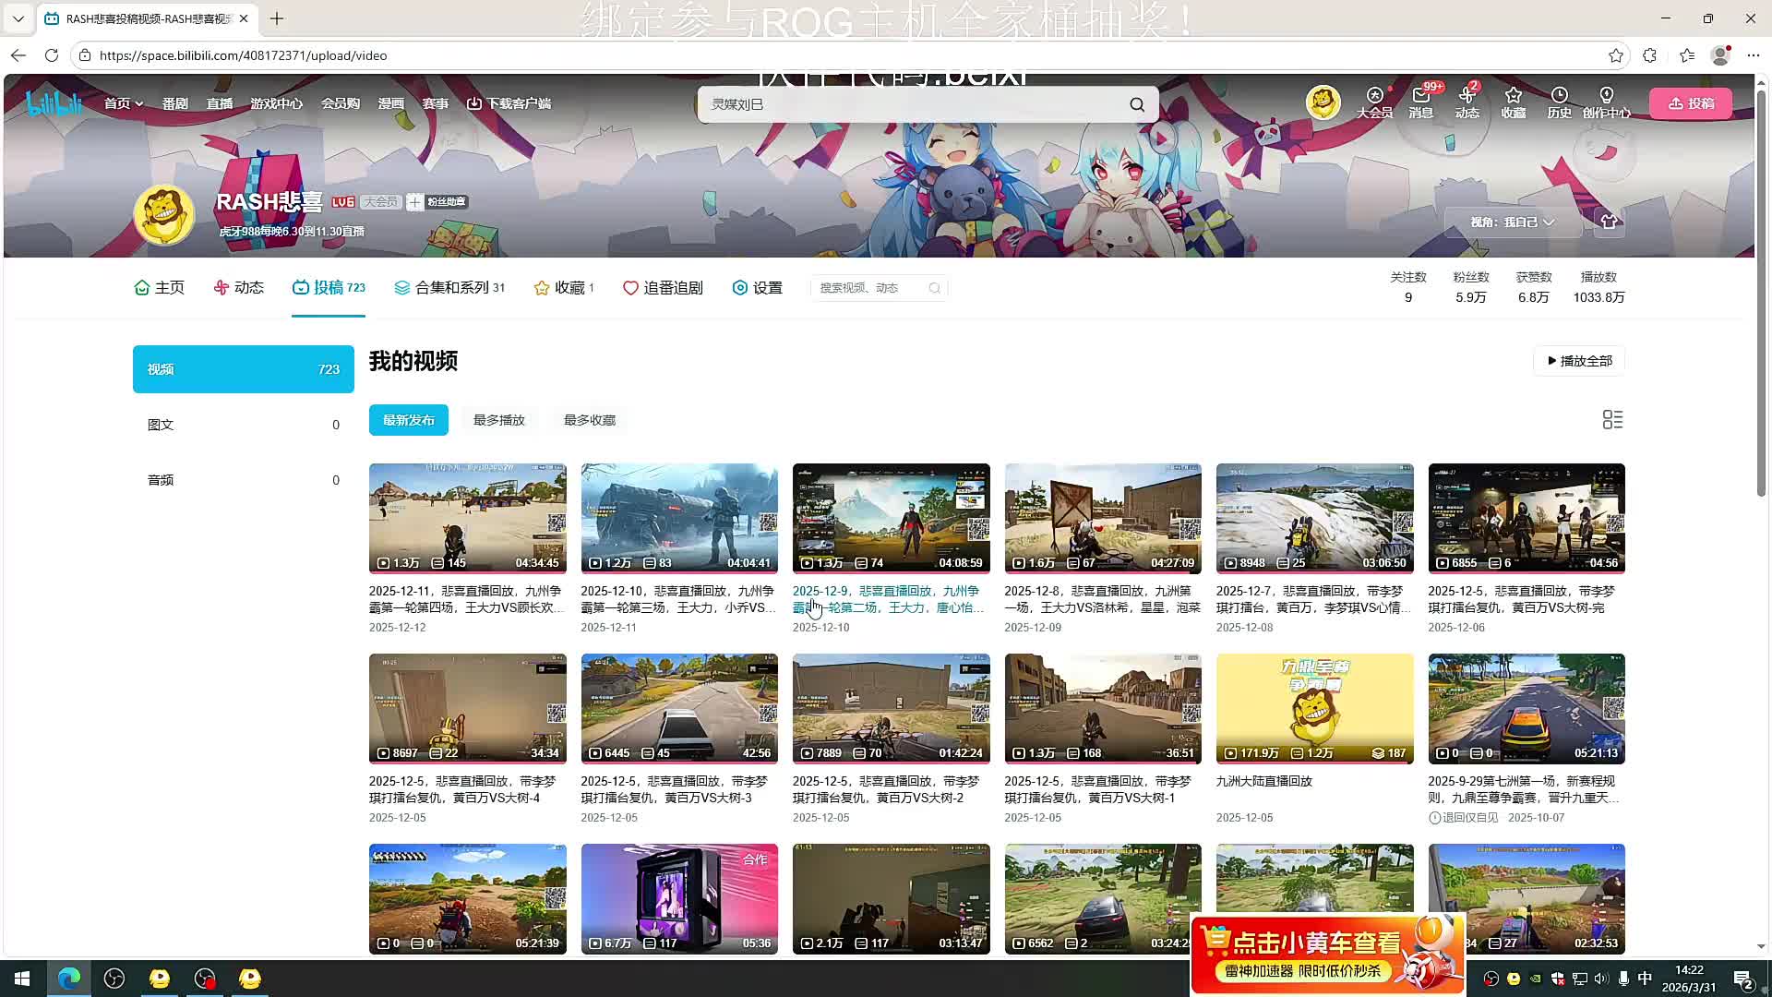Click the pink 投稿 upload button
1772x997 pixels.
click(1691, 103)
